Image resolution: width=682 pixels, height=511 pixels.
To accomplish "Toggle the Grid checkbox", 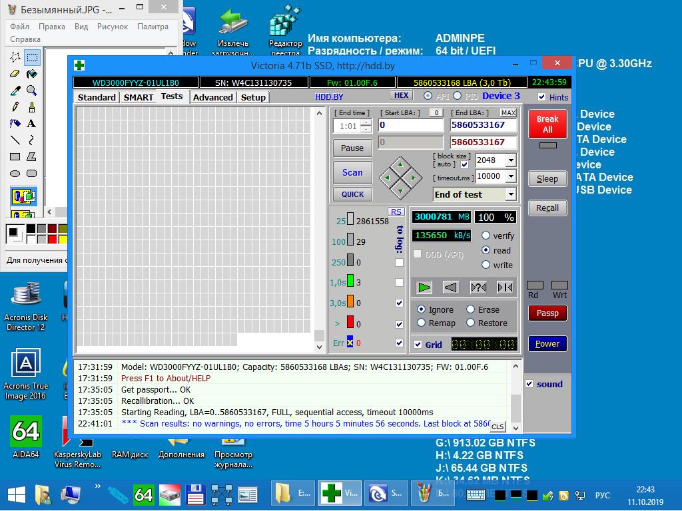I will (418, 345).
